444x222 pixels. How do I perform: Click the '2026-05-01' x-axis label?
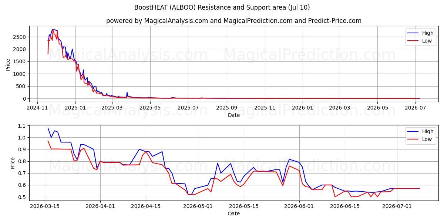tap(198, 206)
